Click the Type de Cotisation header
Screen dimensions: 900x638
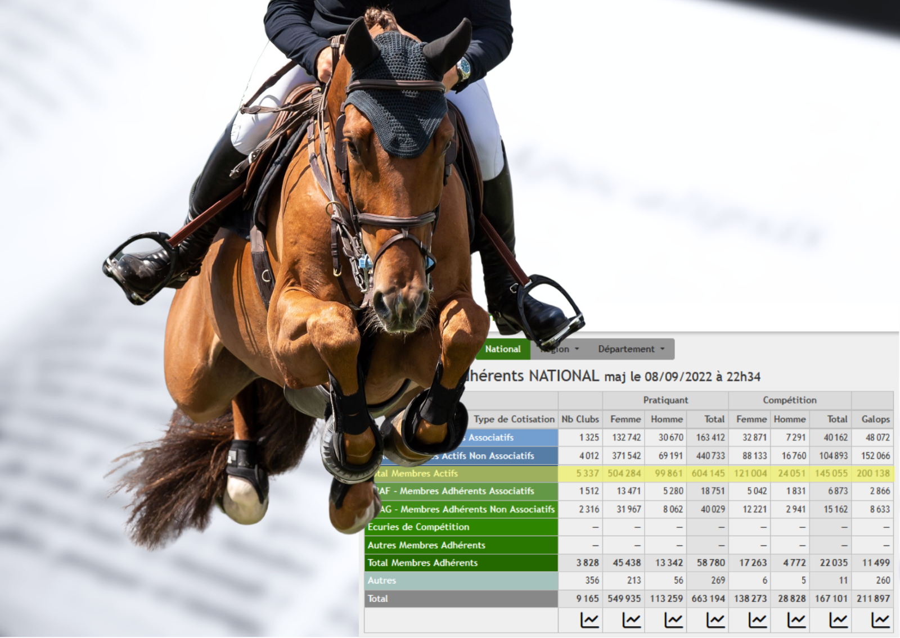coord(514,419)
